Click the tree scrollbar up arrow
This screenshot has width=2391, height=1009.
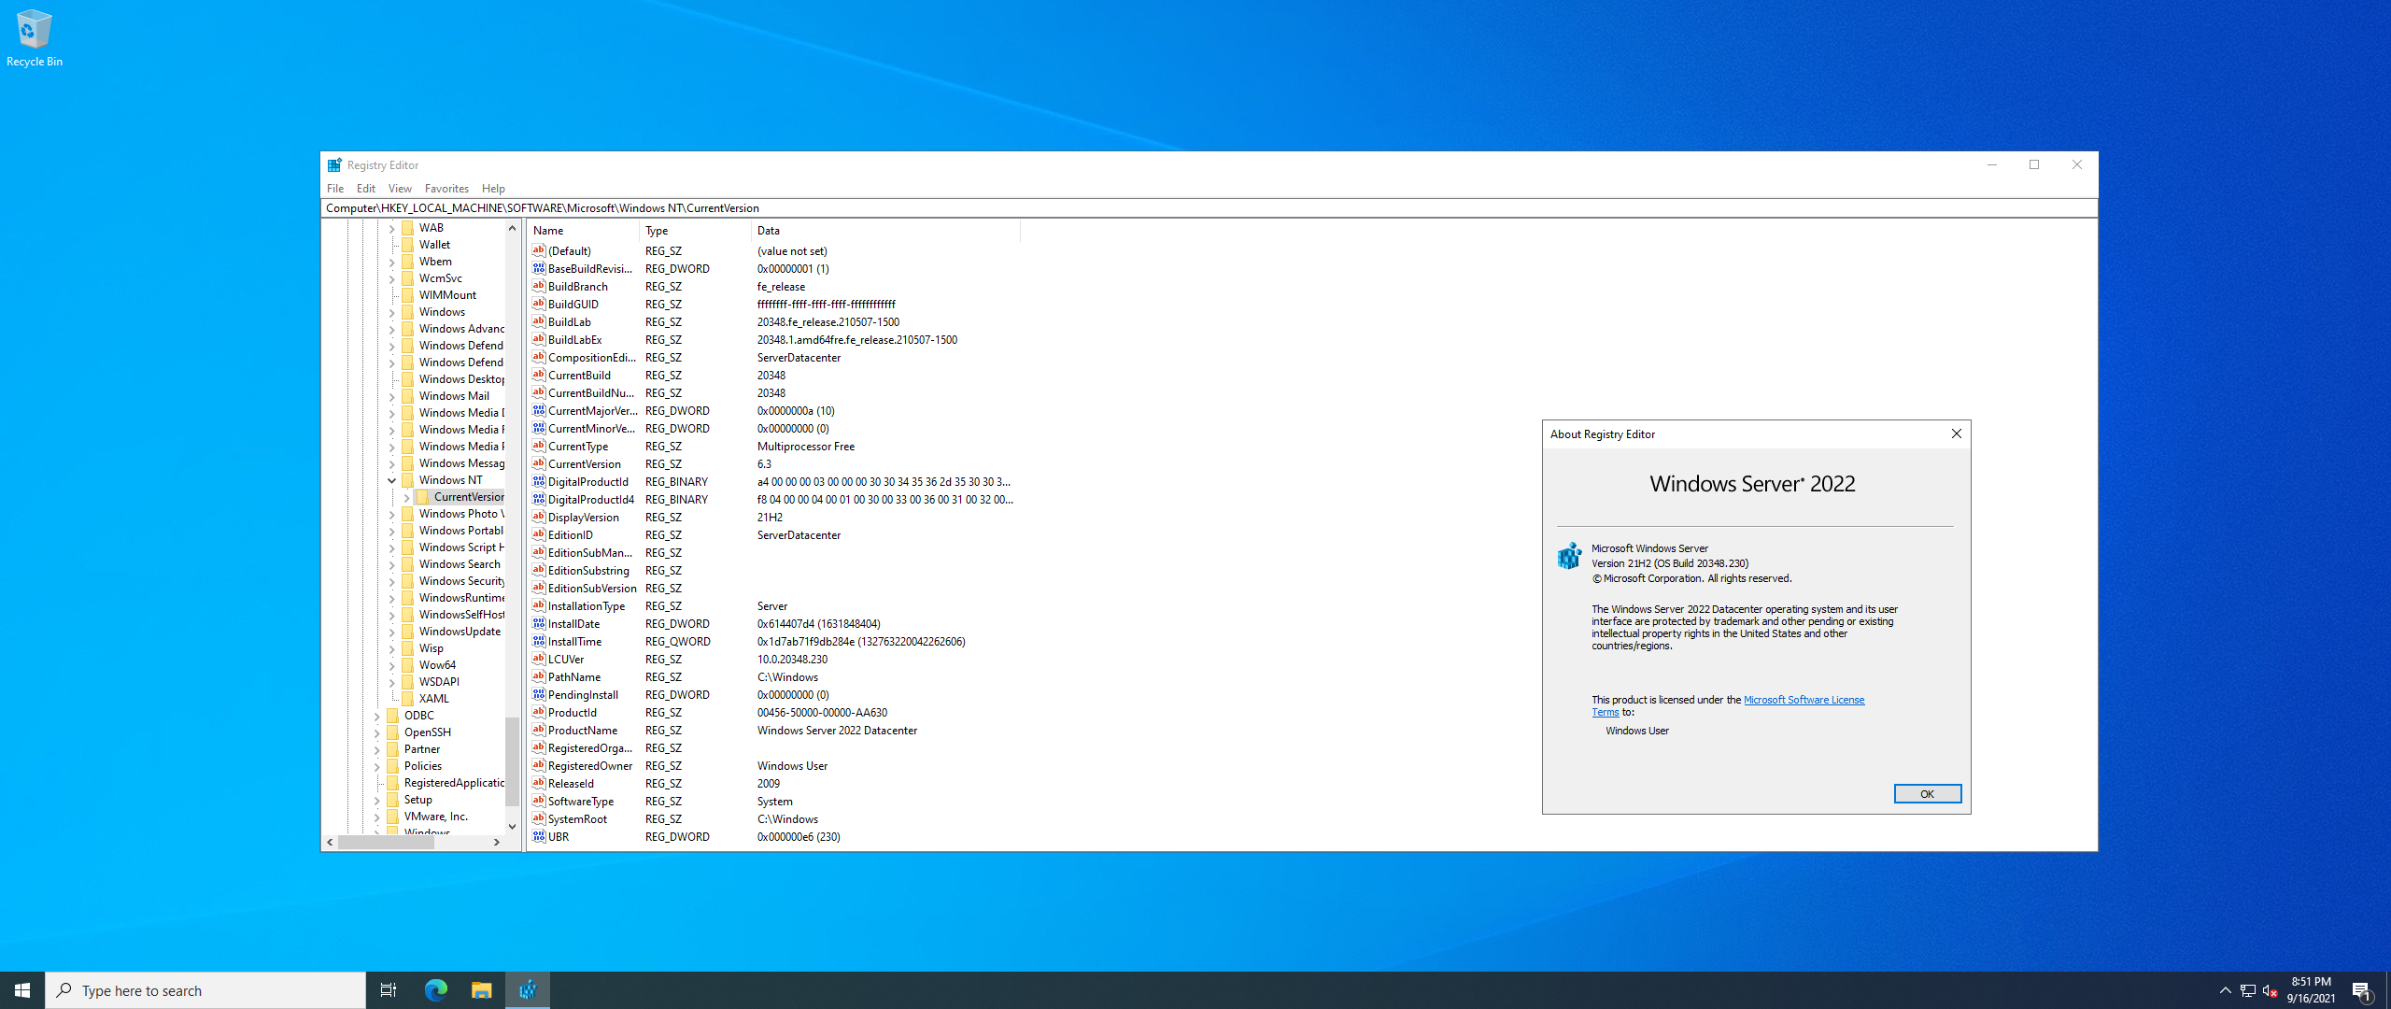coord(512,228)
